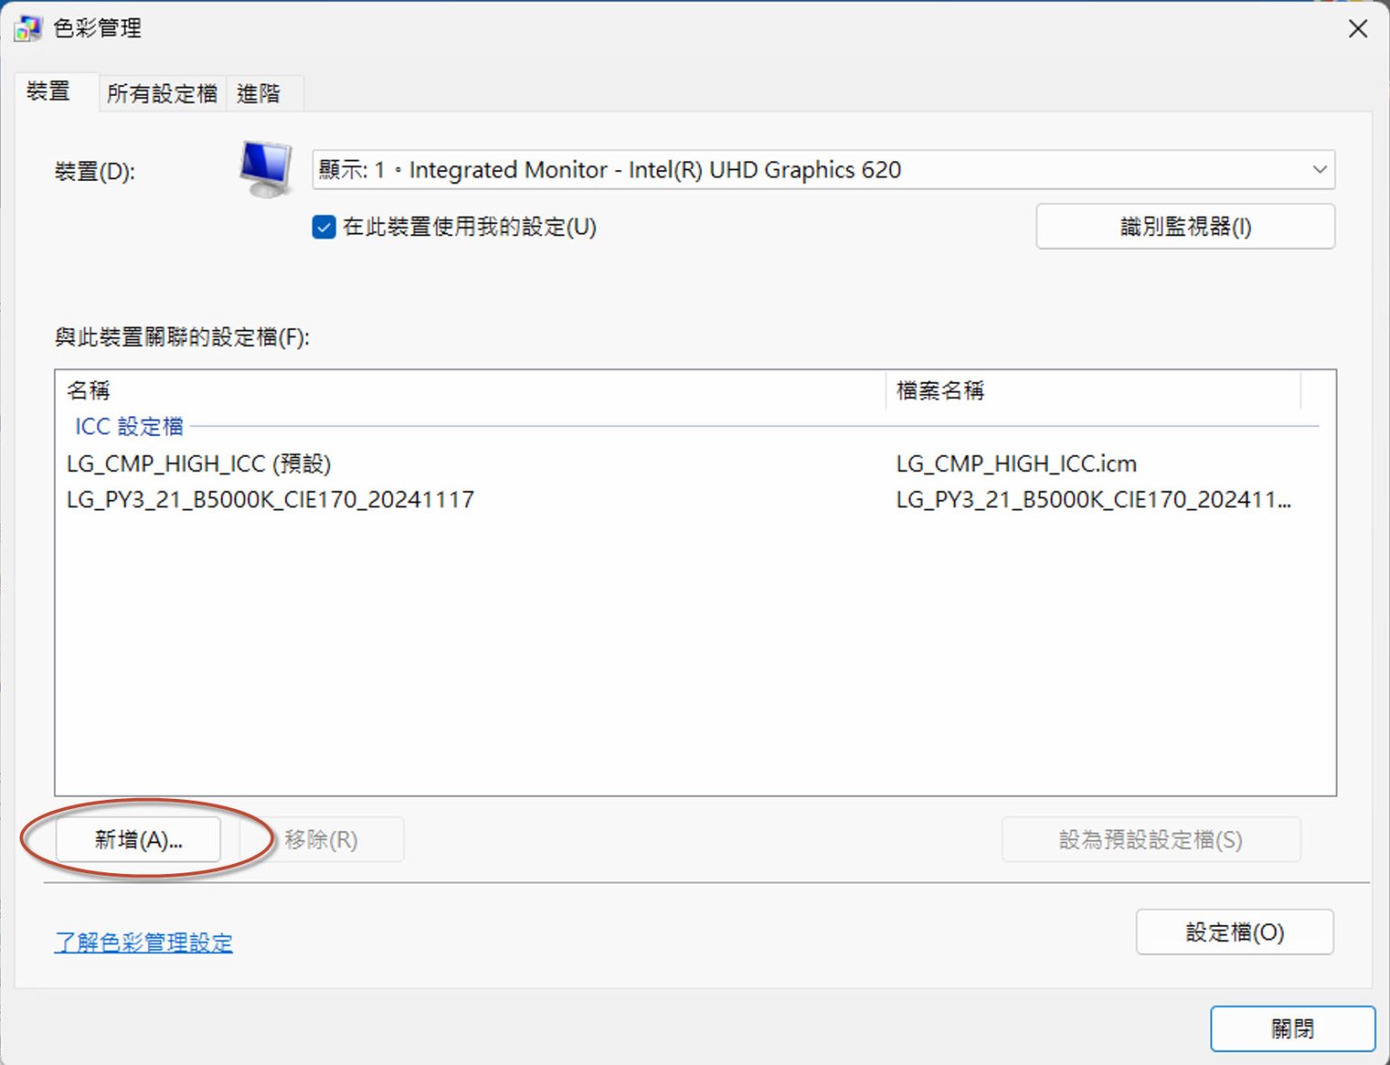The height and width of the screenshot is (1065, 1390).
Task: Select the 裝置 tab
Action: coord(50,92)
